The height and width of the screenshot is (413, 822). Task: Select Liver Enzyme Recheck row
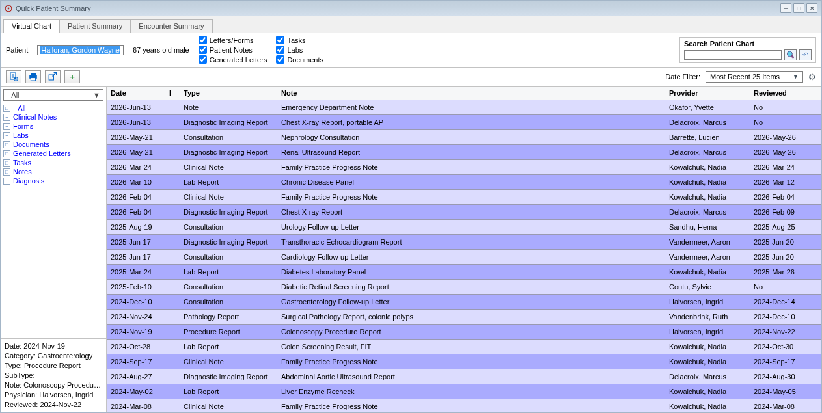point(464,392)
